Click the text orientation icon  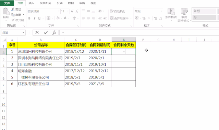[x=100, y=11]
